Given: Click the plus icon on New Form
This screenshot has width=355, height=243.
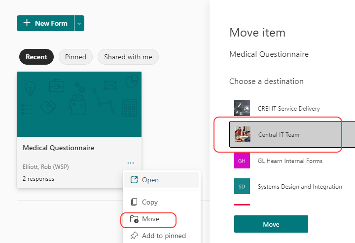Looking at the screenshot, I should pyautogui.click(x=27, y=23).
